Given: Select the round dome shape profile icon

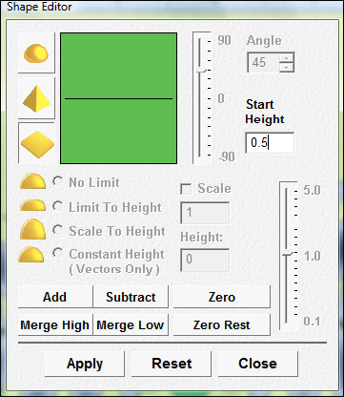Looking at the screenshot, I should coord(36,53).
